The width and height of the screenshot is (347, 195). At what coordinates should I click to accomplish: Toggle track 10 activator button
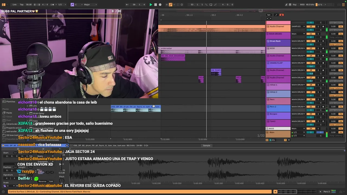pyautogui.click(x=311, y=27)
